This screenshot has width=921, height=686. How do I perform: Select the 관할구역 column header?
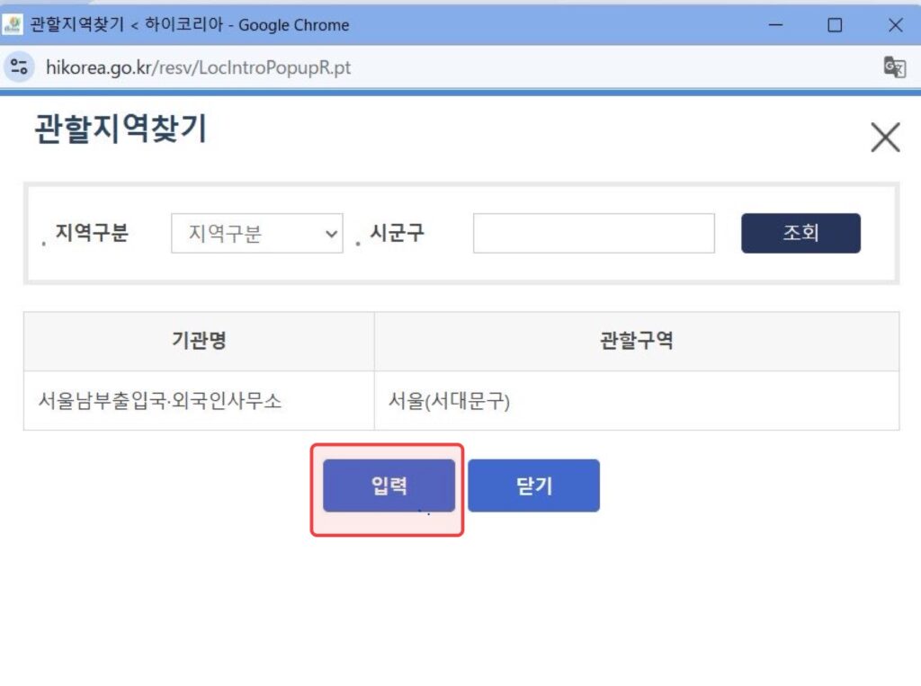[637, 341]
